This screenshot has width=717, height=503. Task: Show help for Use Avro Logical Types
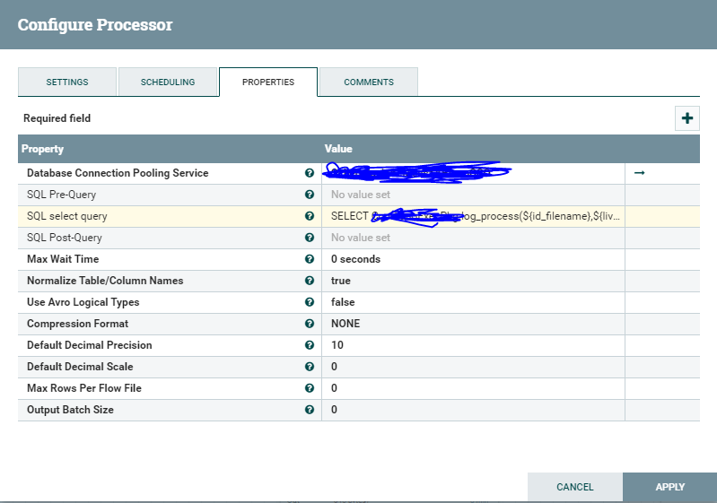tap(310, 302)
